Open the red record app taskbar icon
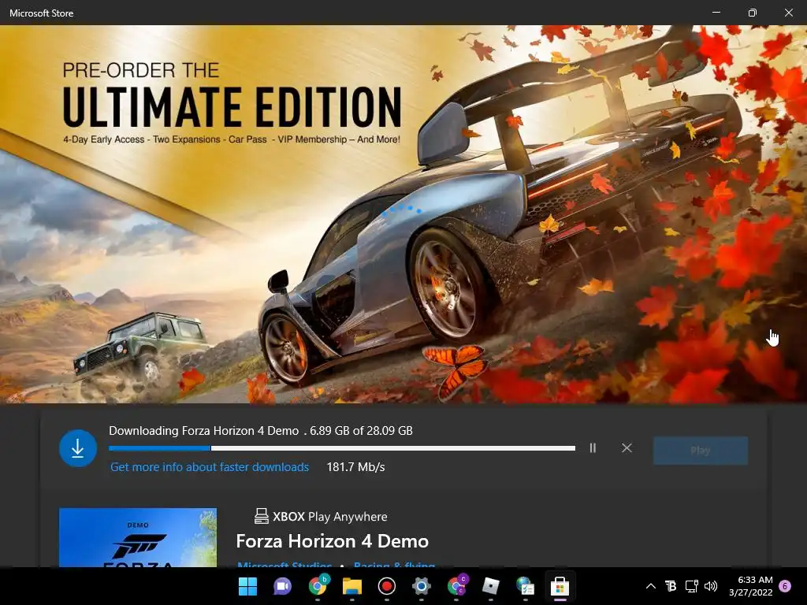Image resolution: width=807 pixels, height=605 pixels. tap(386, 586)
